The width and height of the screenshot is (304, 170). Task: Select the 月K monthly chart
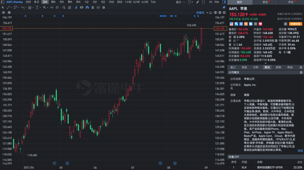tap(62, 2)
